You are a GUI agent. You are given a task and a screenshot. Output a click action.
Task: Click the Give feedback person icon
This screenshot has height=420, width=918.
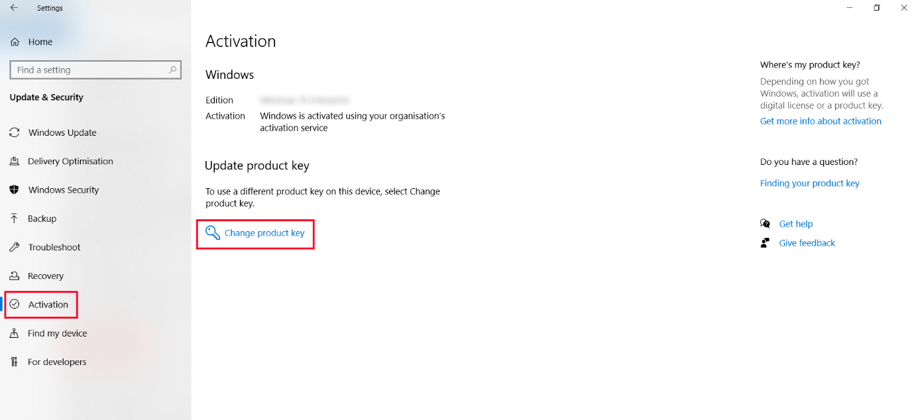click(x=766, y=243)
